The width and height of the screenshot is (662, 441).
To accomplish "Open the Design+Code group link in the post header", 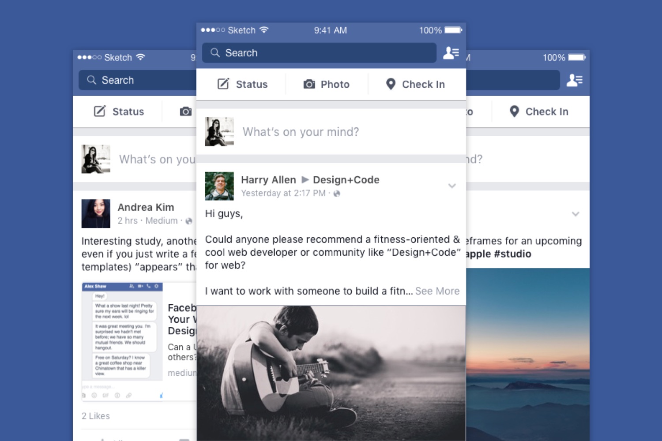I will click(x=346, y=180).
